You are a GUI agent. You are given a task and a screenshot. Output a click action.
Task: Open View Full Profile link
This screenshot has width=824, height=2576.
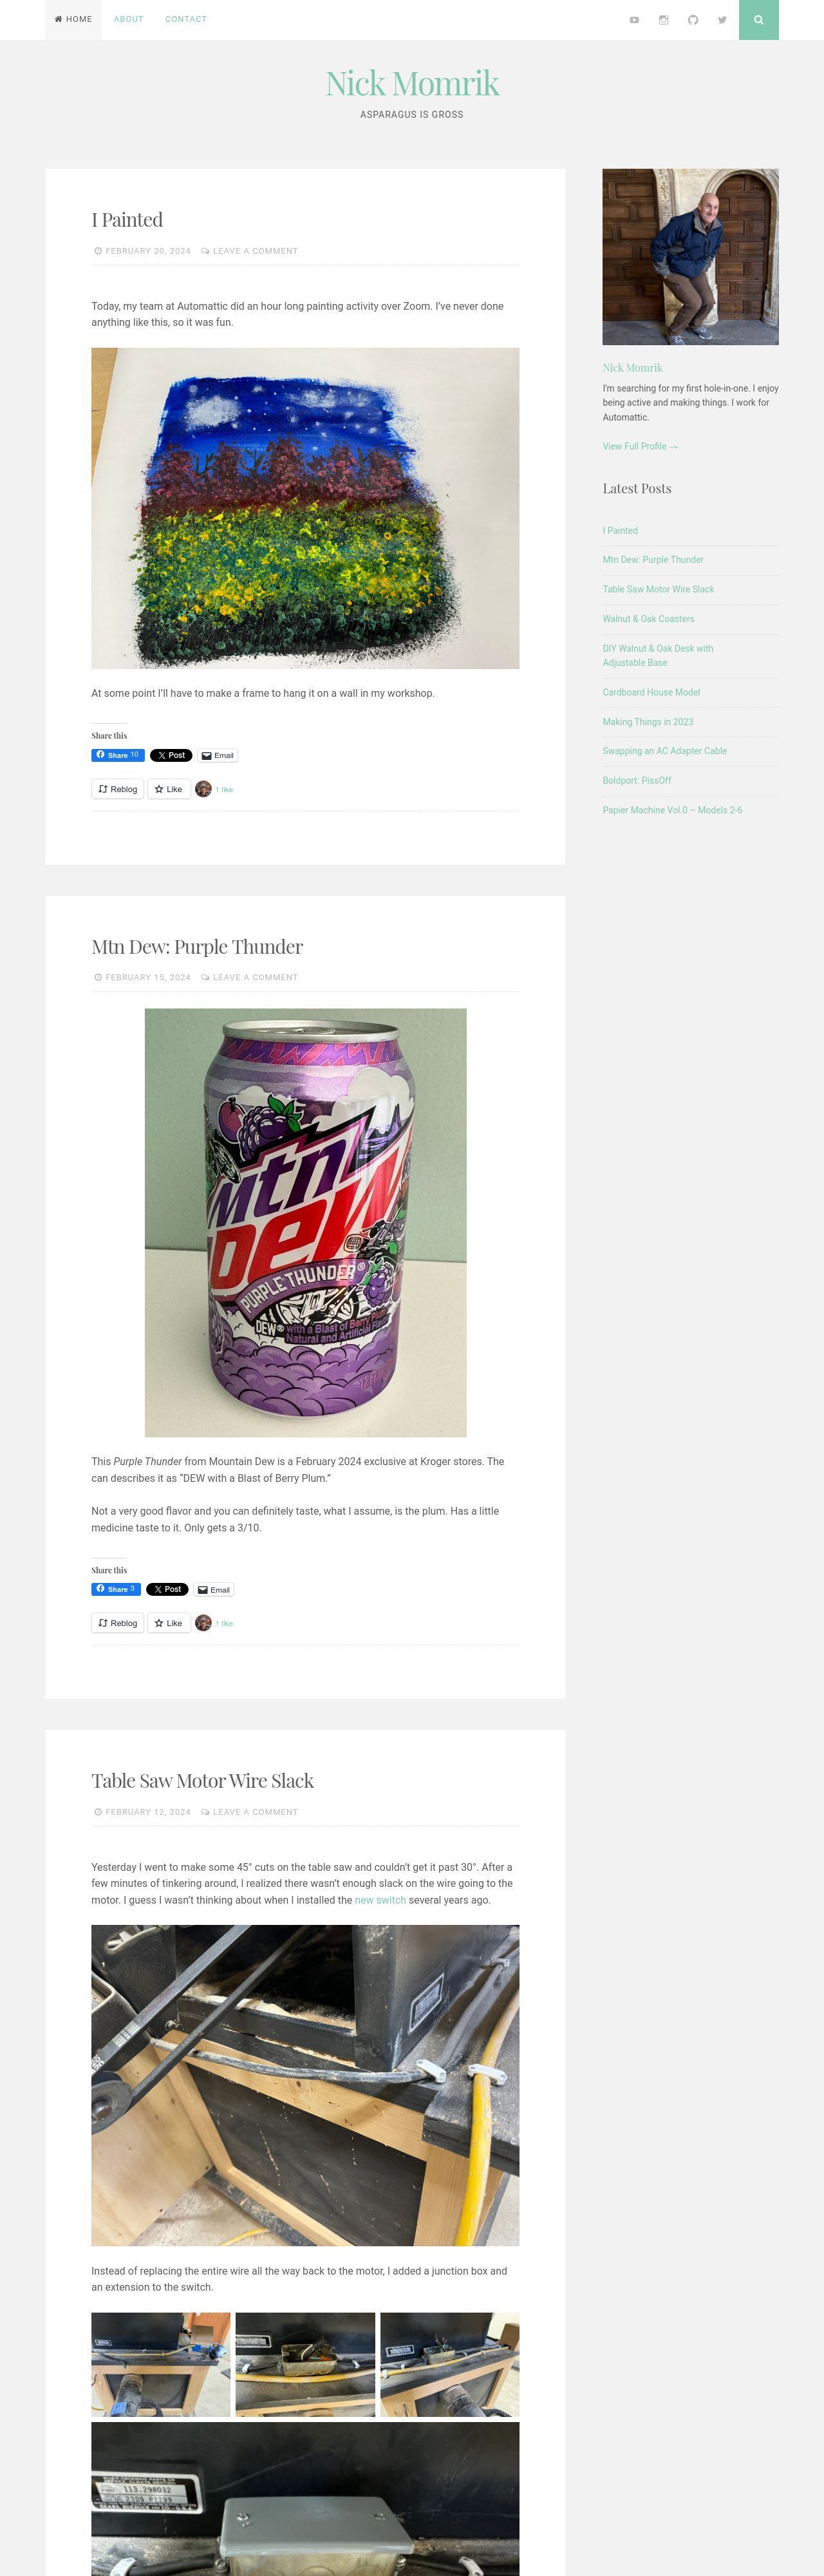[x=640, y=446]
